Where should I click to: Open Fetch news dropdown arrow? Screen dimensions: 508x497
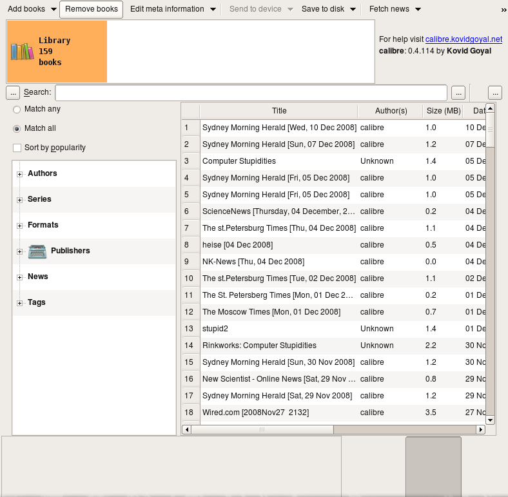[418, 10]
